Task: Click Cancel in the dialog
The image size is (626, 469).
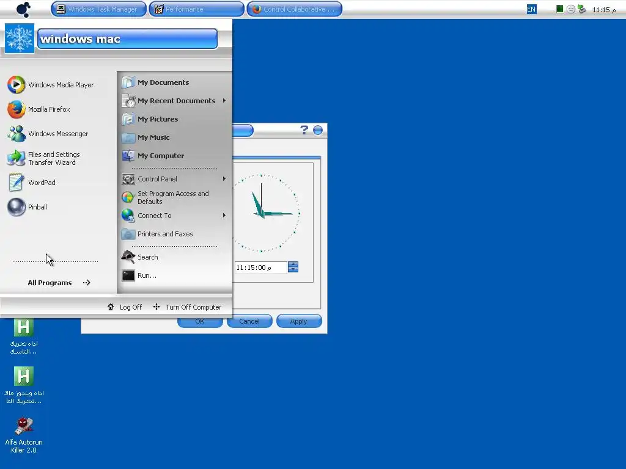Action: 249,321
